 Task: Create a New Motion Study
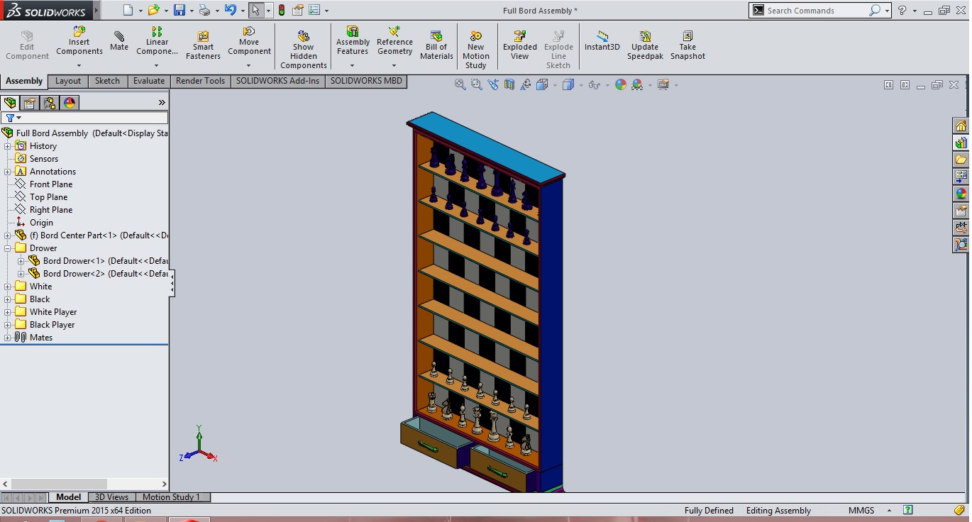[476, 50]
